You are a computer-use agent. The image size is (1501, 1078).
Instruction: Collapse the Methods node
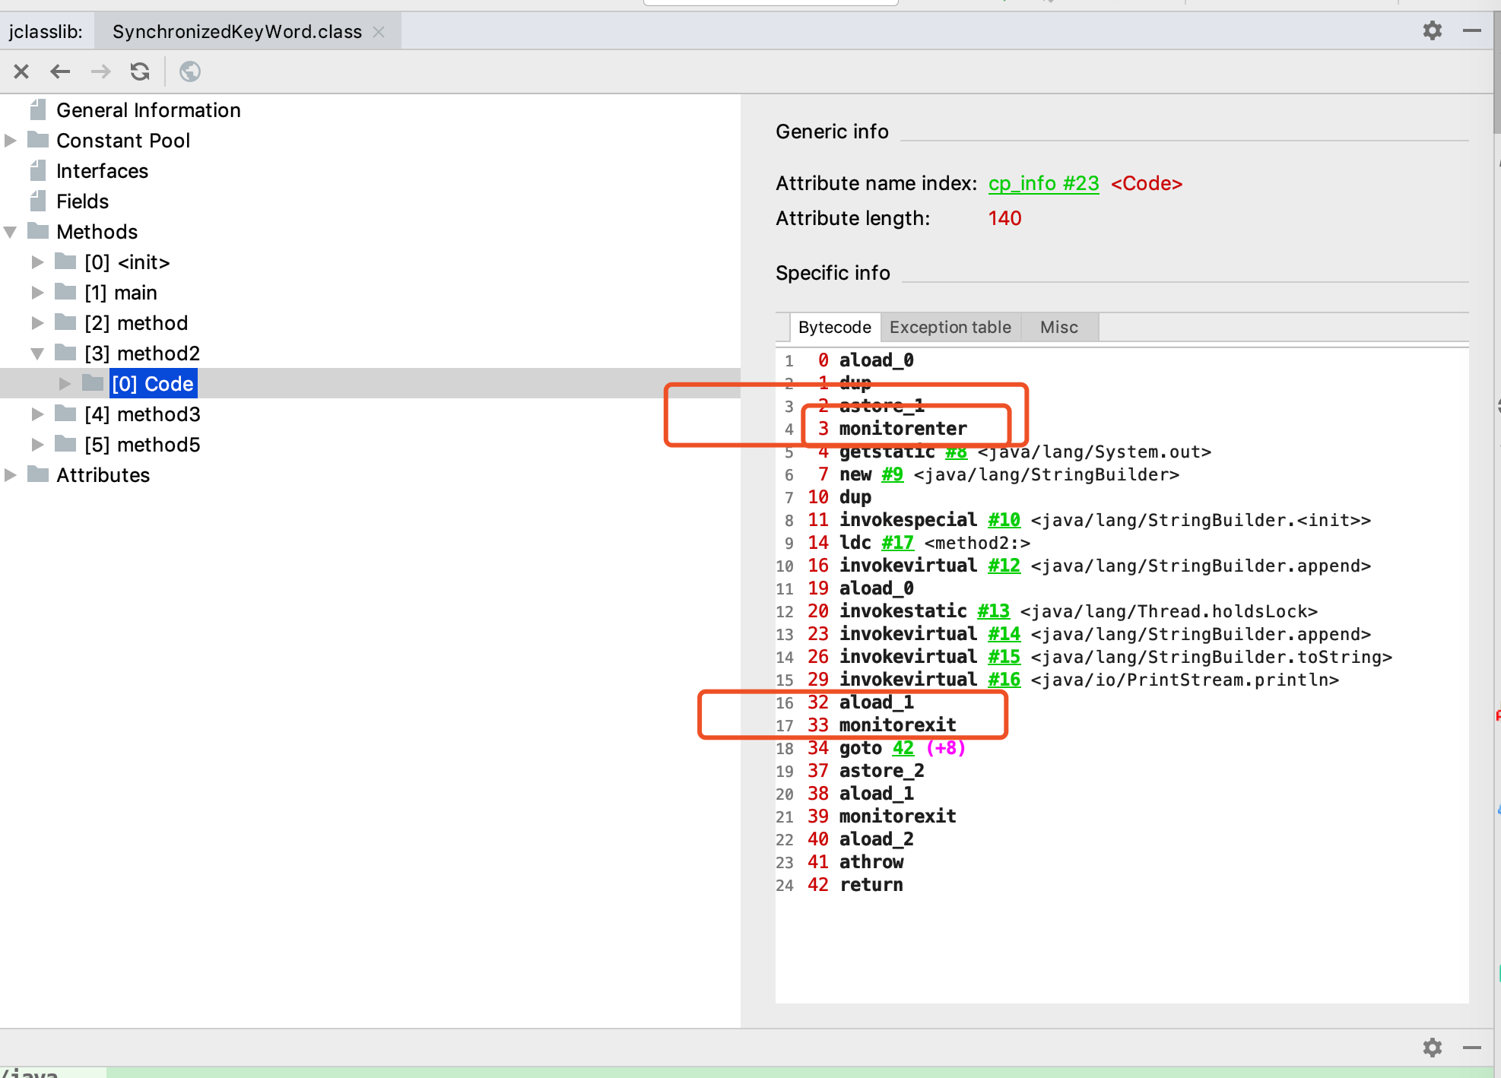(x=11, y=232)
